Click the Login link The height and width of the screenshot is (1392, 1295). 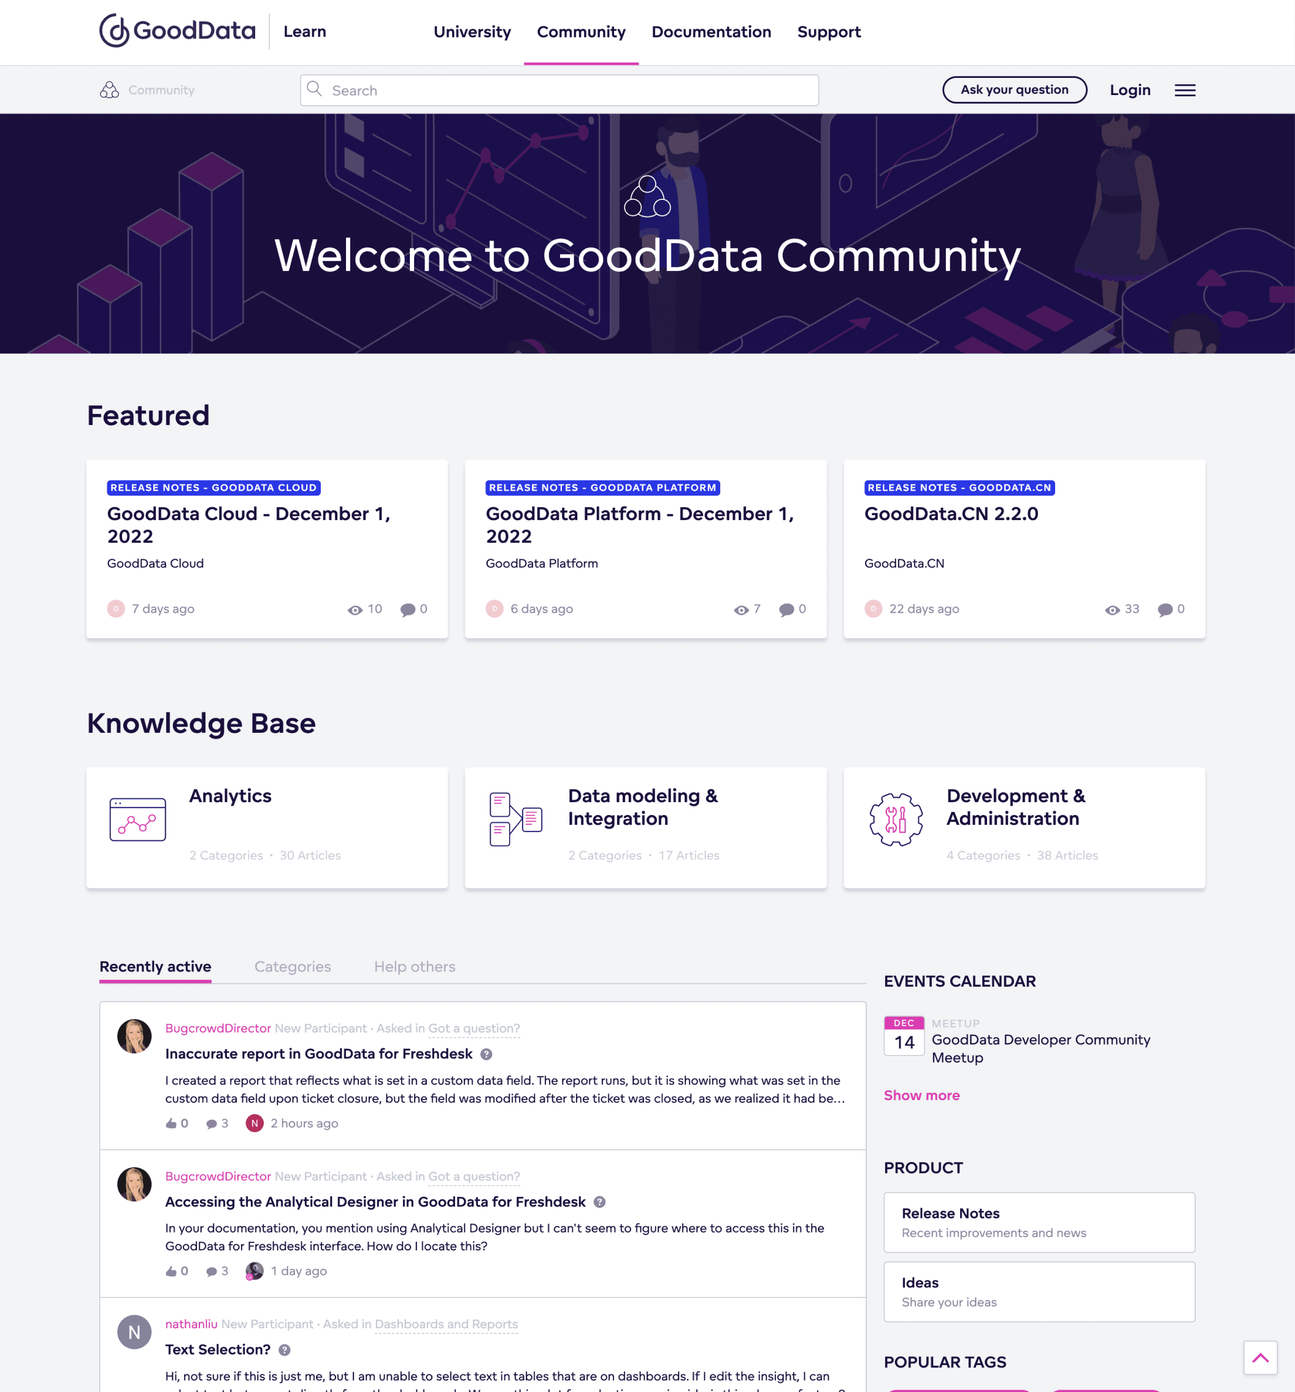pos(1130,90)
